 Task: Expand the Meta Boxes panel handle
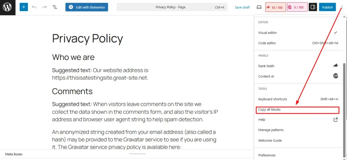tap(137, 154)
